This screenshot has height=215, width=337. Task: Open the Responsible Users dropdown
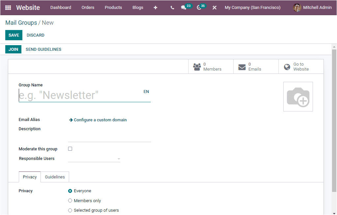tap(118, 159)
